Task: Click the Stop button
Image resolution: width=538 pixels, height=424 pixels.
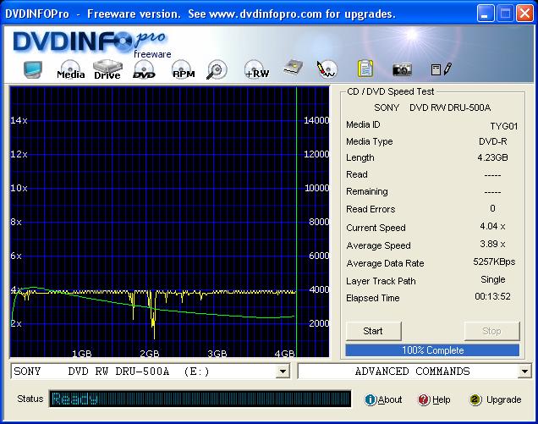Action: tap(491, 331)
